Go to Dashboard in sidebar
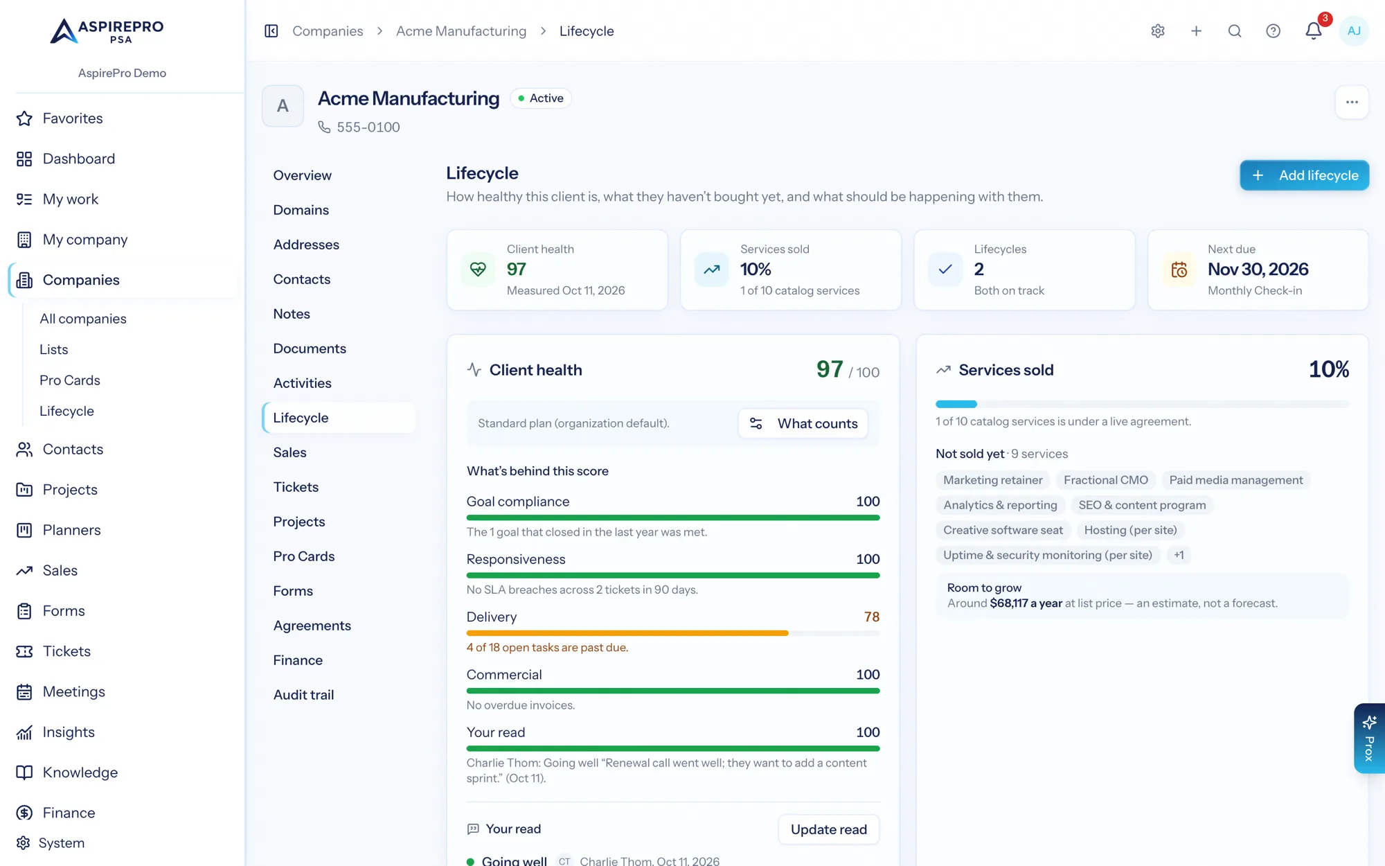Screen dimensions: 1385x866 (123, 159)
